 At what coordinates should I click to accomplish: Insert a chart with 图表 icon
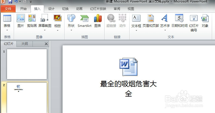coord(98,18)
